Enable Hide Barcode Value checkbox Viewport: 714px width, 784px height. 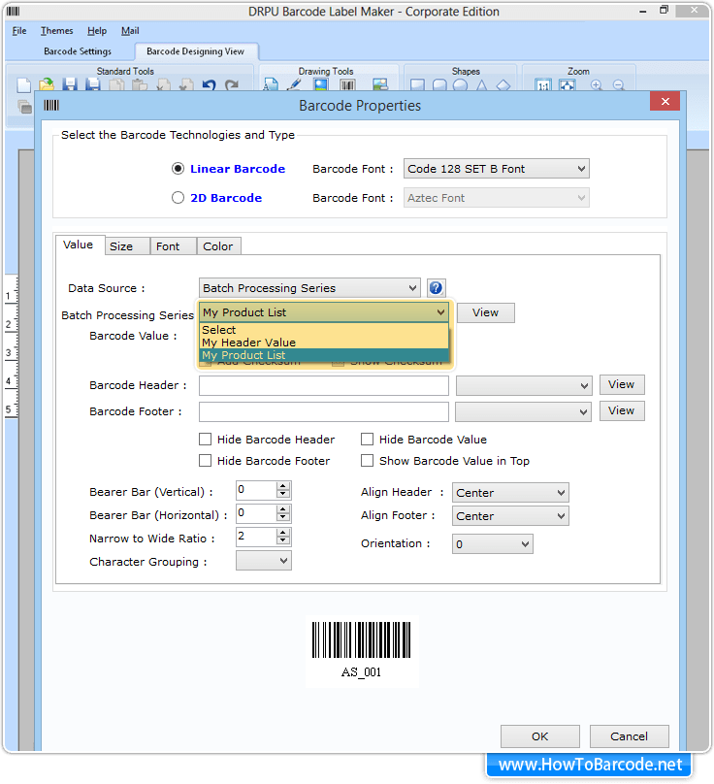point(367,439)
